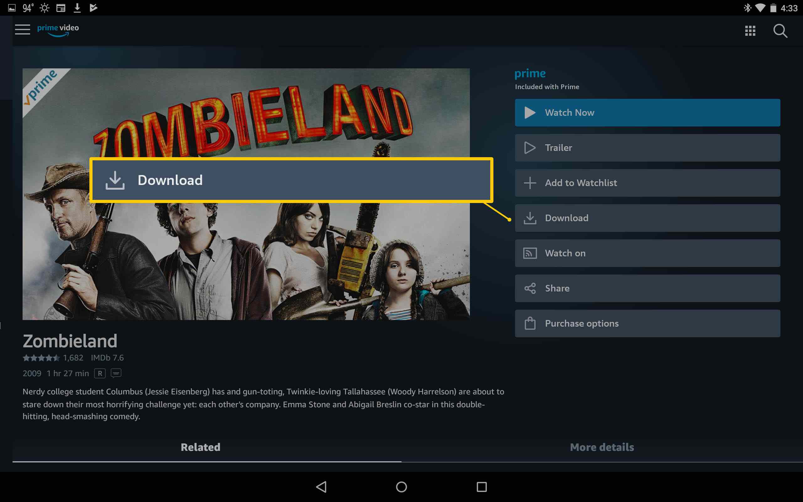Click the hamburger menu icon
803x502 pixels.
[x=21, y=31]
